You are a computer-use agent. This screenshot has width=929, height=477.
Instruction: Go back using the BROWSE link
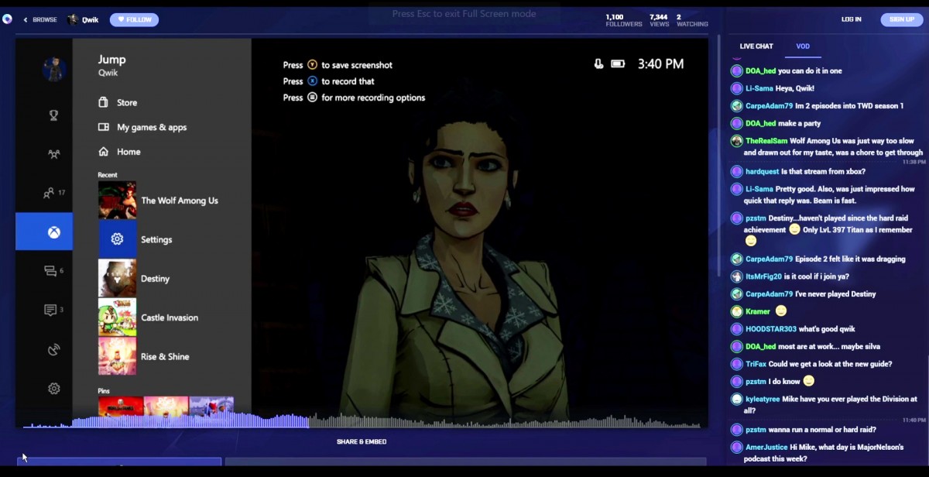point(40,19)
